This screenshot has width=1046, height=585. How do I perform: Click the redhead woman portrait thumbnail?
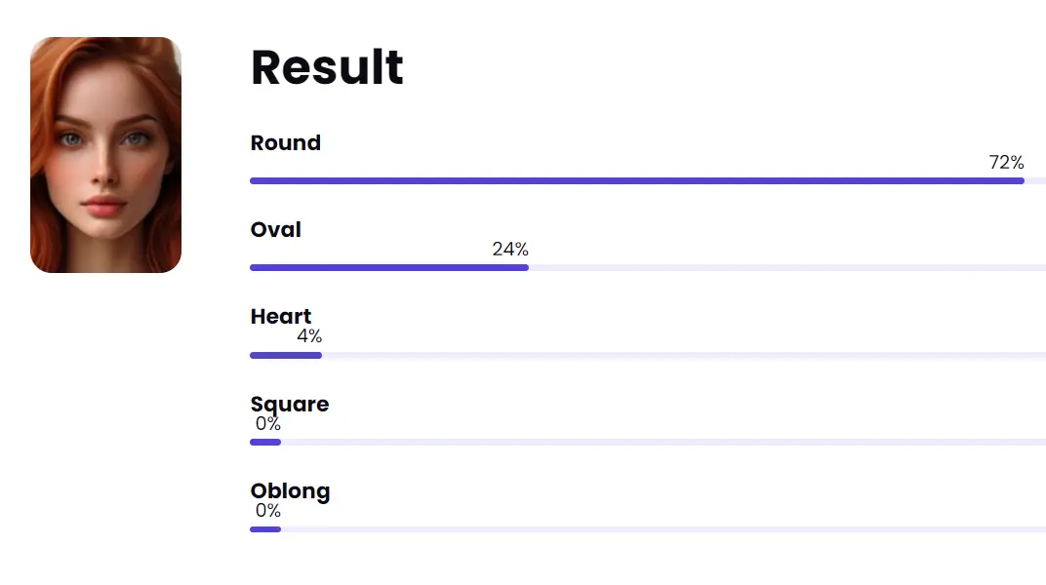pyautogui.click(x=105, y=155)
